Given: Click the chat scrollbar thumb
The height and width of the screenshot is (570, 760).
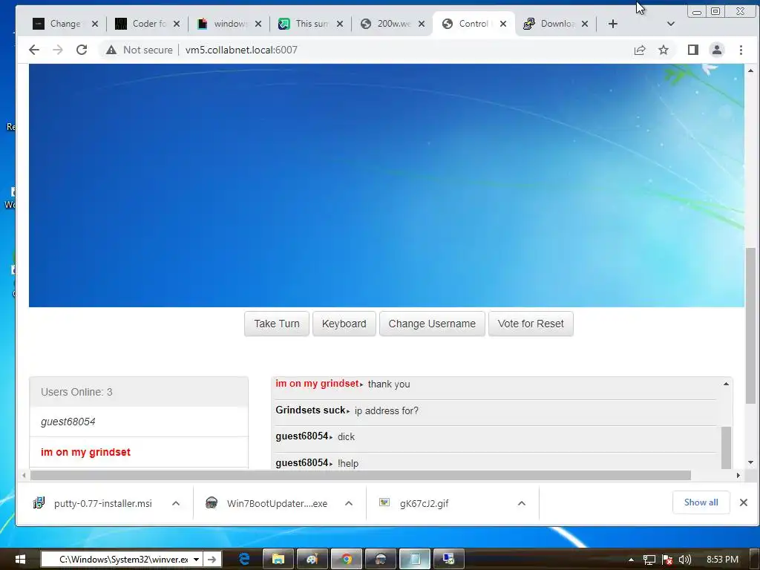Looking at the screenshot, I should coord(726,448).
